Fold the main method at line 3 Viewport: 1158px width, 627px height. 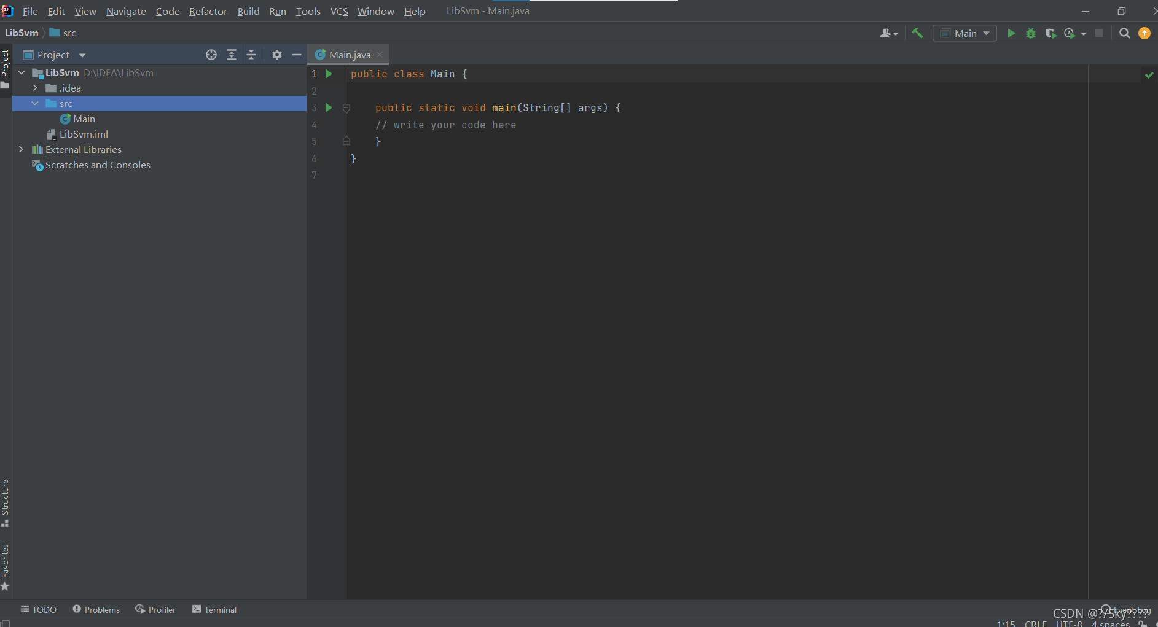coord(346,108)
